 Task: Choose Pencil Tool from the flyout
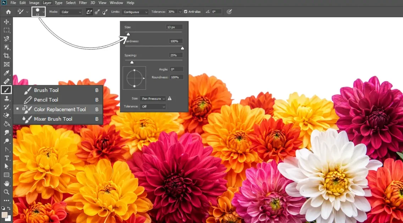[58, 100]
